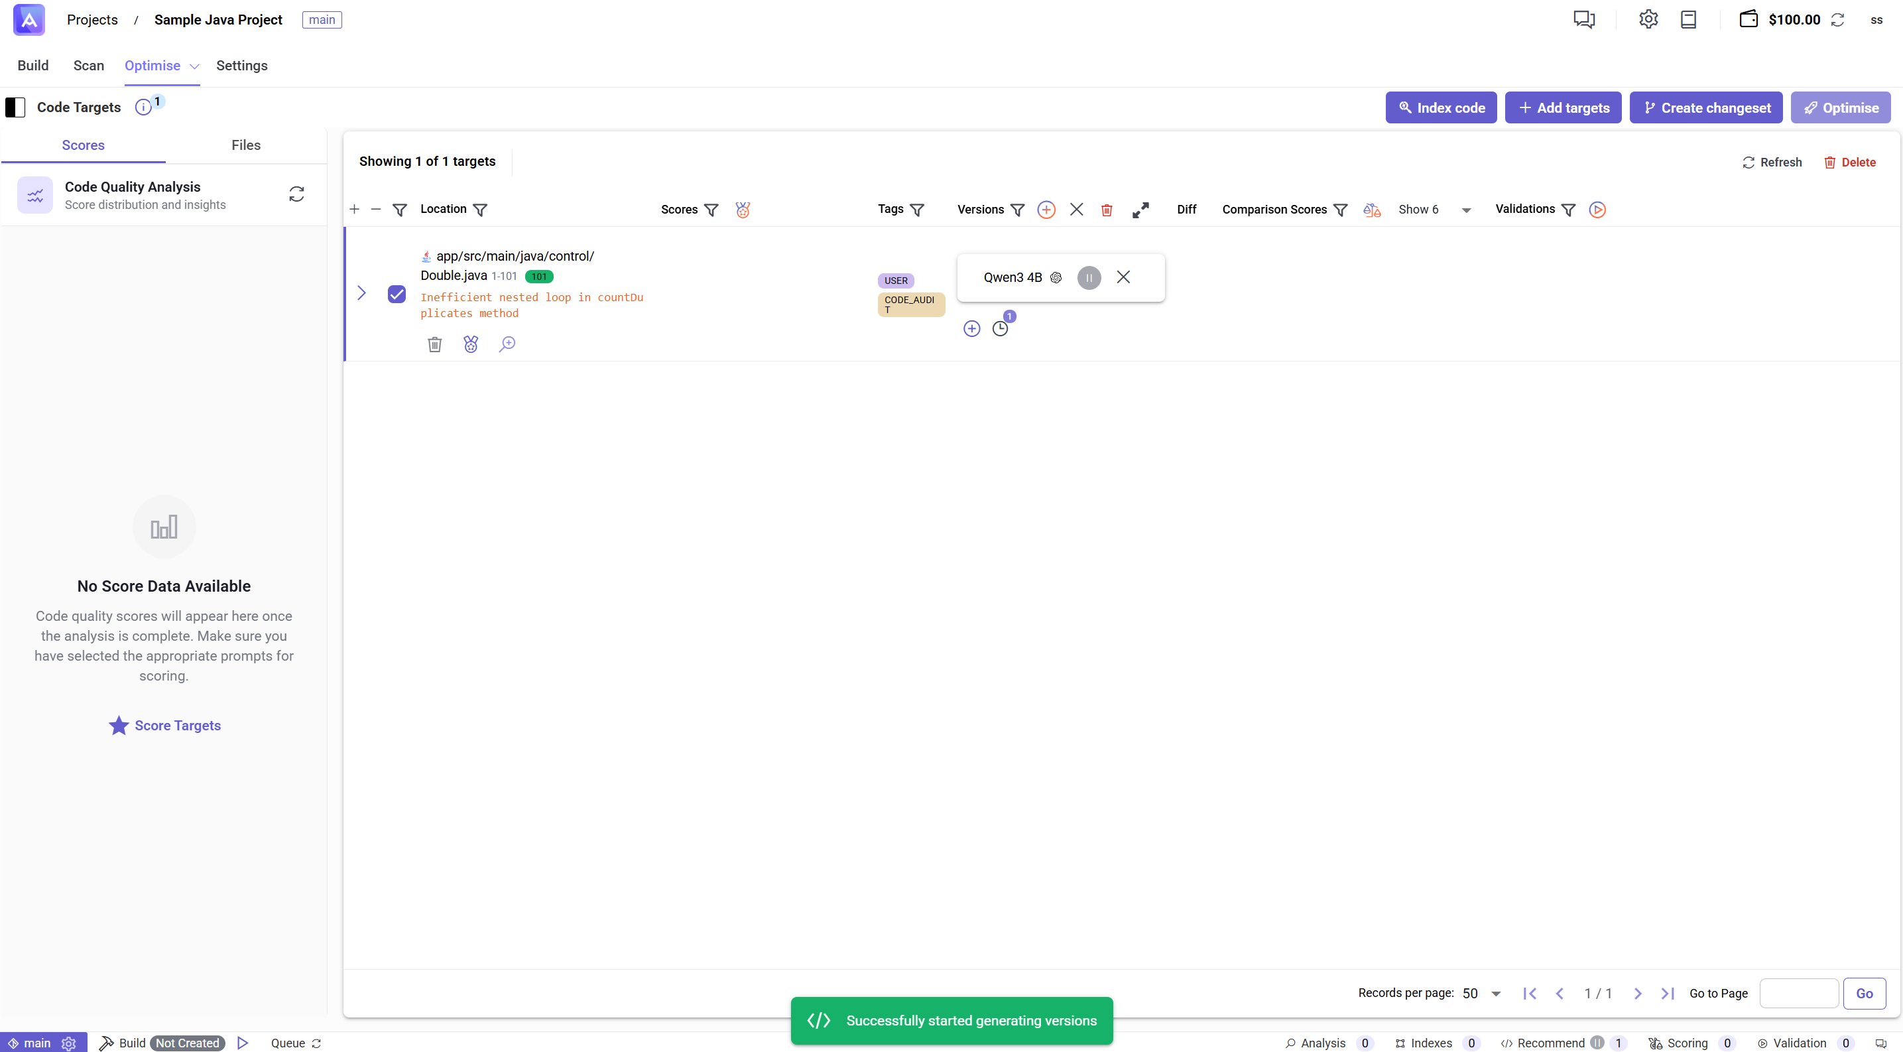Pause the Qwen3 4B version generation
Viewport: 1903px width, 1052px height.
point(1089,277)
